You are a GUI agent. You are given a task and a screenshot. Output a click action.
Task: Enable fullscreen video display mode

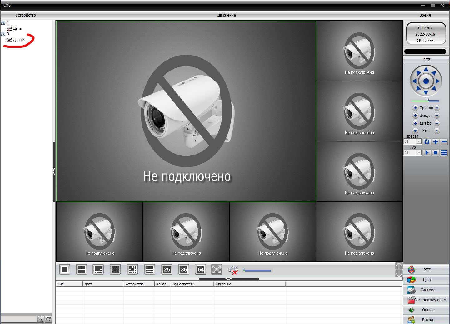point(216,269)
